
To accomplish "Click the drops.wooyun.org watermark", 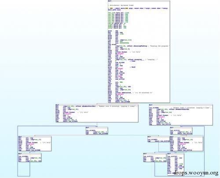I will 196,173.
